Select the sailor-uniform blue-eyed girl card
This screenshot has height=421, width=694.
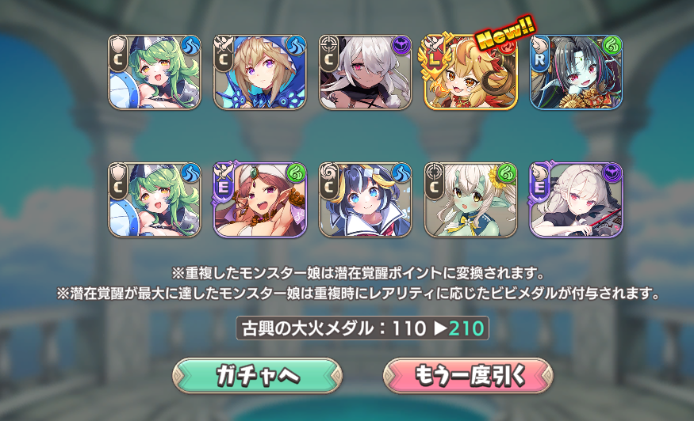click(x=365, y=199)
